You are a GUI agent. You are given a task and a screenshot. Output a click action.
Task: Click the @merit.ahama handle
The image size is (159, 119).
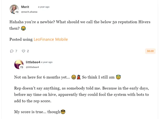29,12
